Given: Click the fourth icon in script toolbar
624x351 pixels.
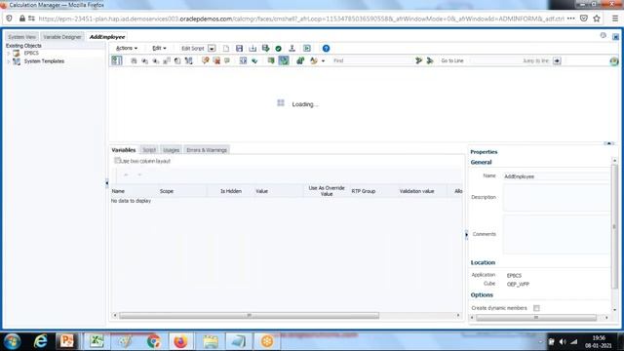Looking at the screenshot, I should coord(156,60).
